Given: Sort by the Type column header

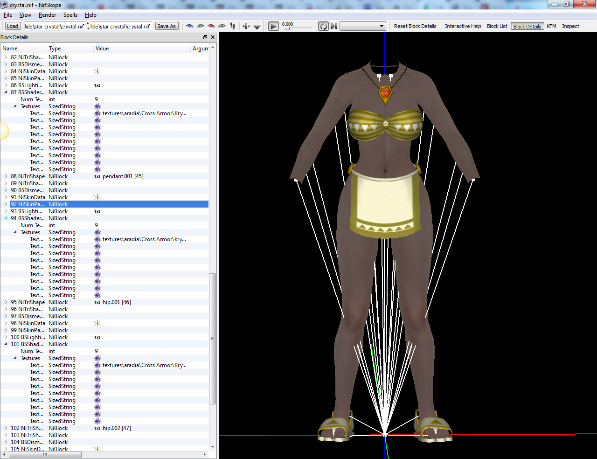Looking at the screenshot, I should click(x=70, y=49).
